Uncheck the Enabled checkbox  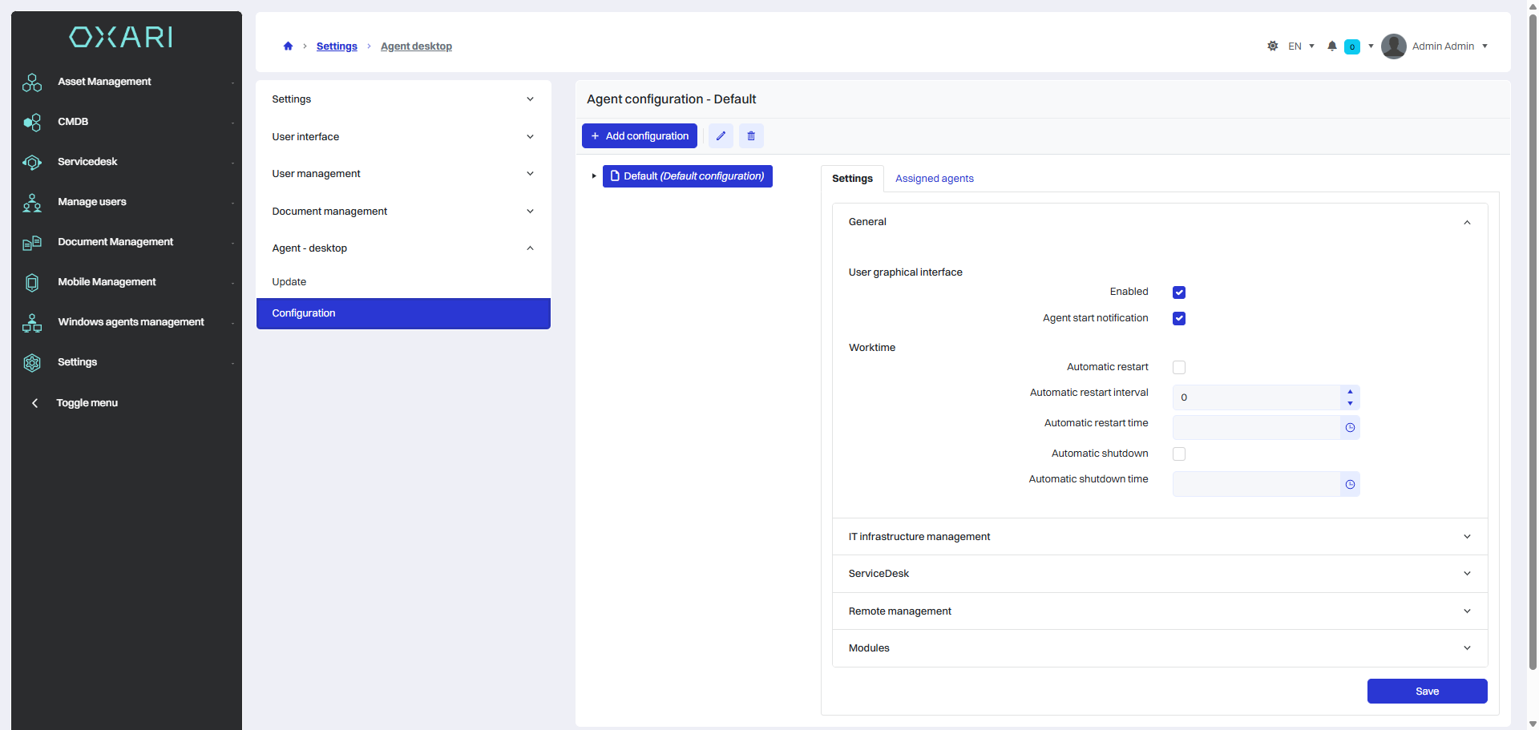[x=1178, y=292]
